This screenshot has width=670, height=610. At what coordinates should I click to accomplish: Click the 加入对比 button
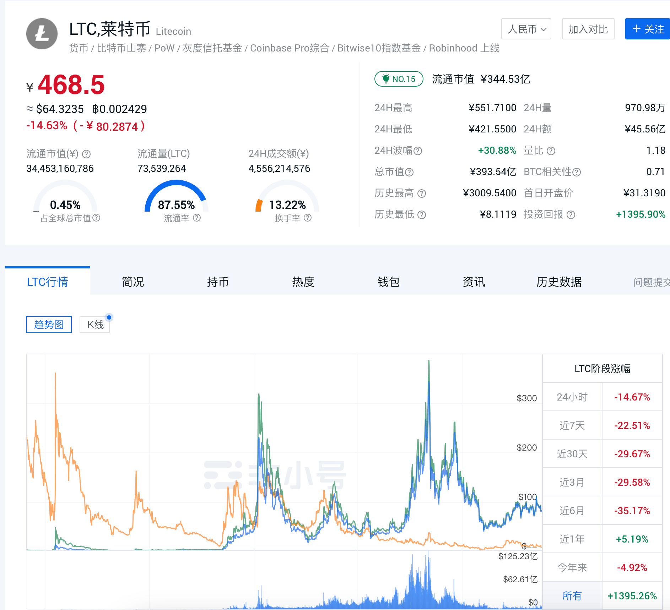coord(588,29)
